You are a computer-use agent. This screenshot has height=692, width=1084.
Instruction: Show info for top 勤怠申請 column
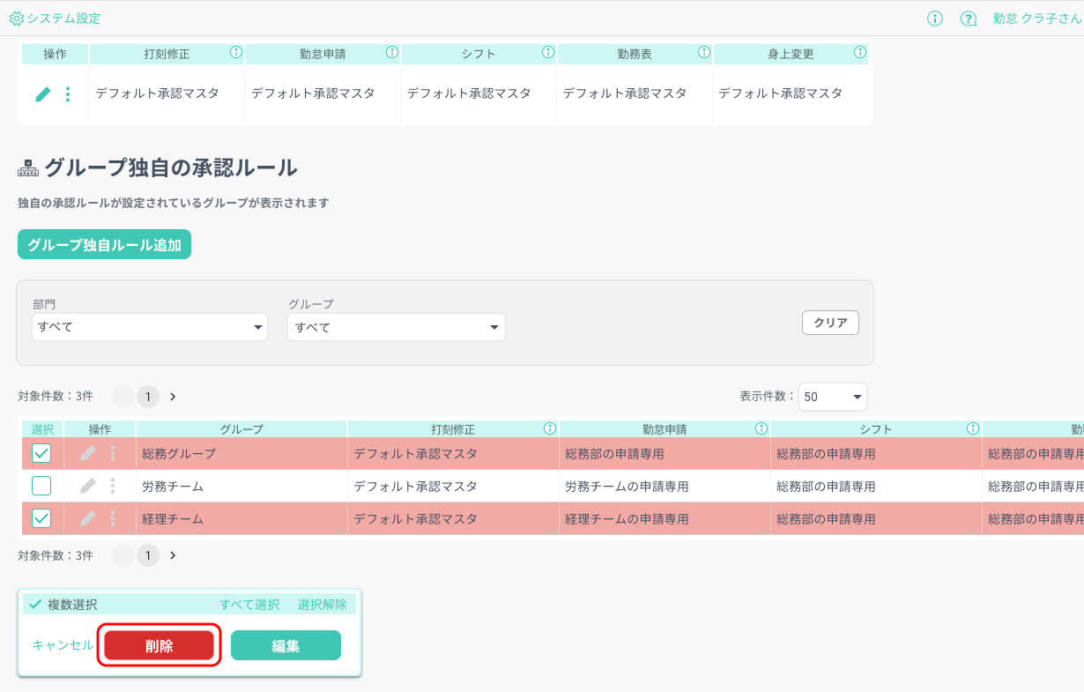[392, 53]
